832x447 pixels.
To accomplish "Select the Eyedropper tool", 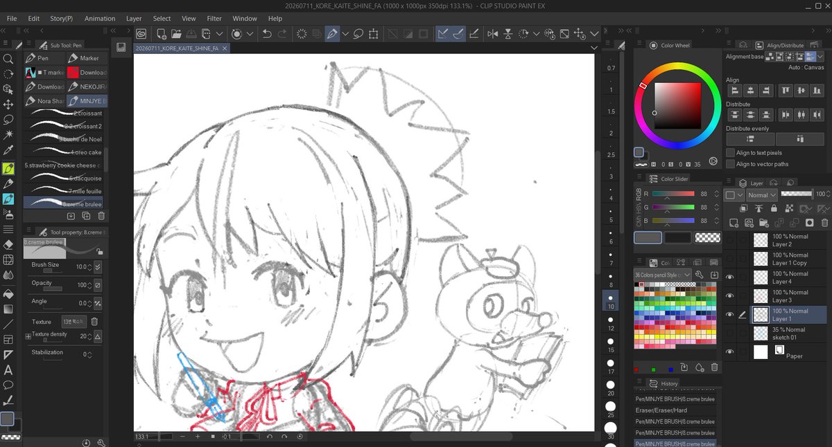I will pyautogui.click(x=8, y=149).
